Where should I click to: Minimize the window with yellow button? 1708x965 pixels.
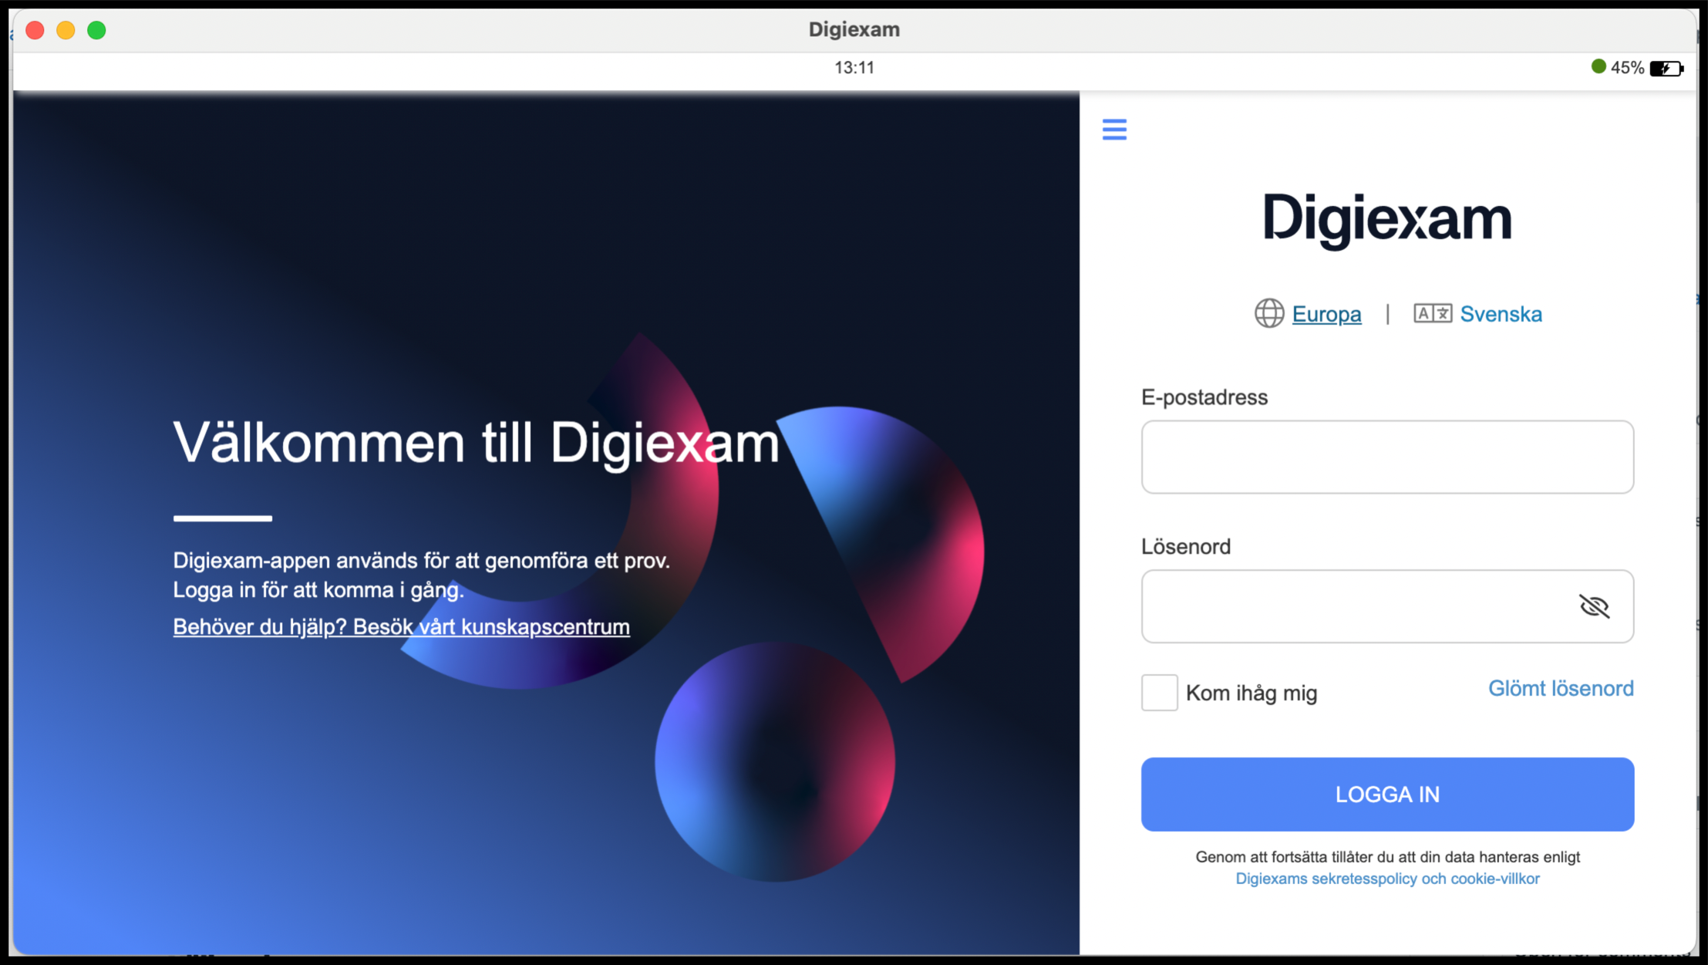click(x=66, y=30)
